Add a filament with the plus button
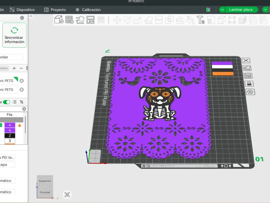Viewport: 270px width, 203px height. point(14,68)
